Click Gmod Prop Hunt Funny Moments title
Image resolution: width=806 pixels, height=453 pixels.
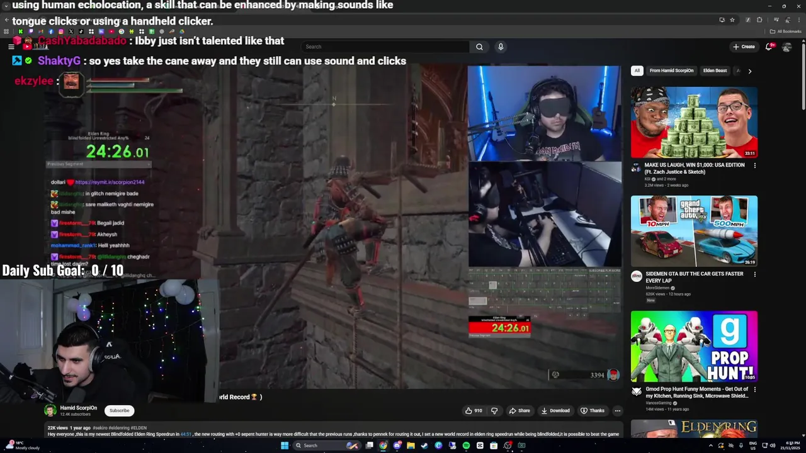(697, 393)
